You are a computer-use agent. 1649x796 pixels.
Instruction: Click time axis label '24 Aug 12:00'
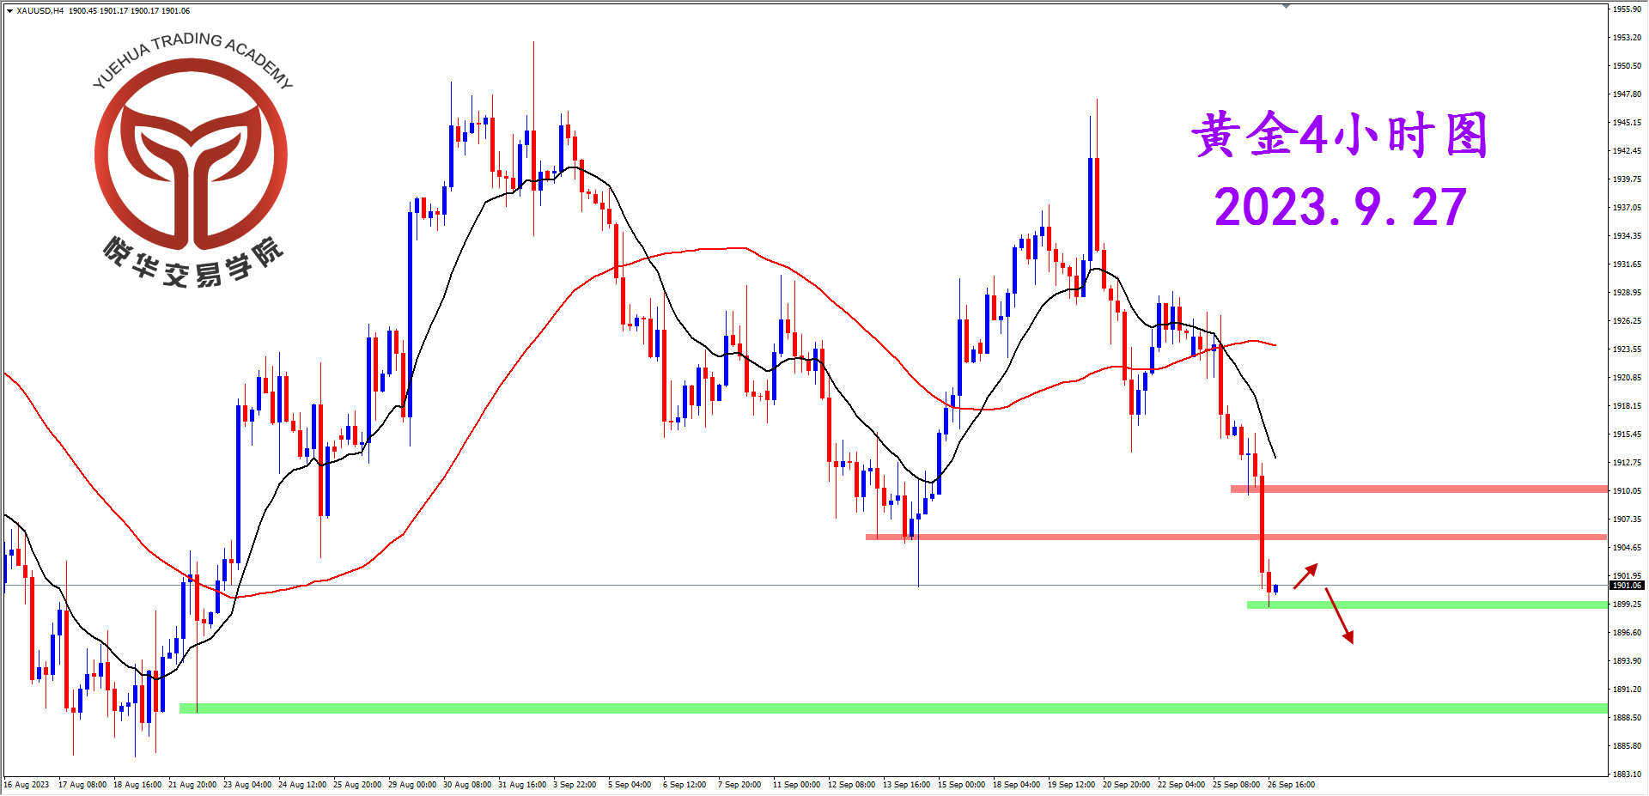(302, 785)
